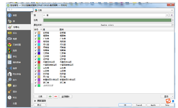Toggle the 河北省 category checkbox
Screen dimensions: 178x108
pyautogui.click(x=36, y=45)
